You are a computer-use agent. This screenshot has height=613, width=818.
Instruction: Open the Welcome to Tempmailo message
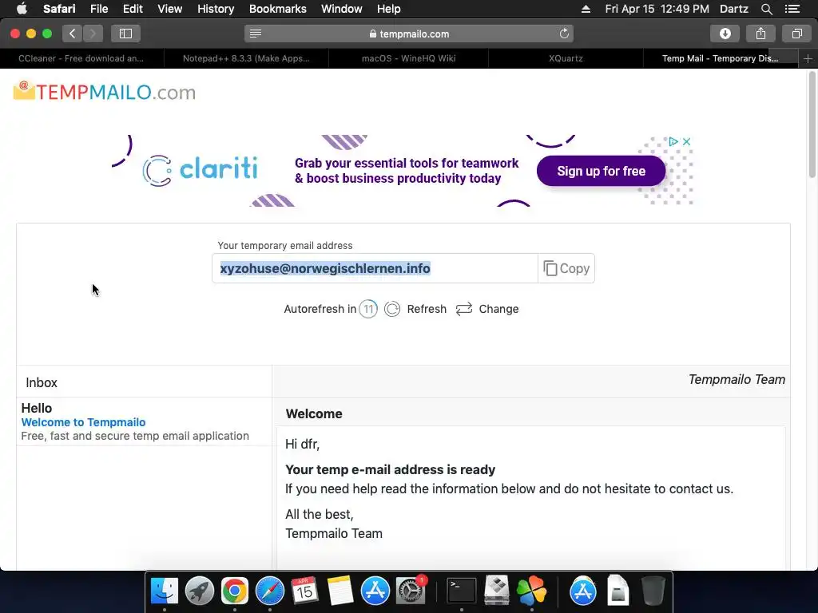[x=144, y=421]
